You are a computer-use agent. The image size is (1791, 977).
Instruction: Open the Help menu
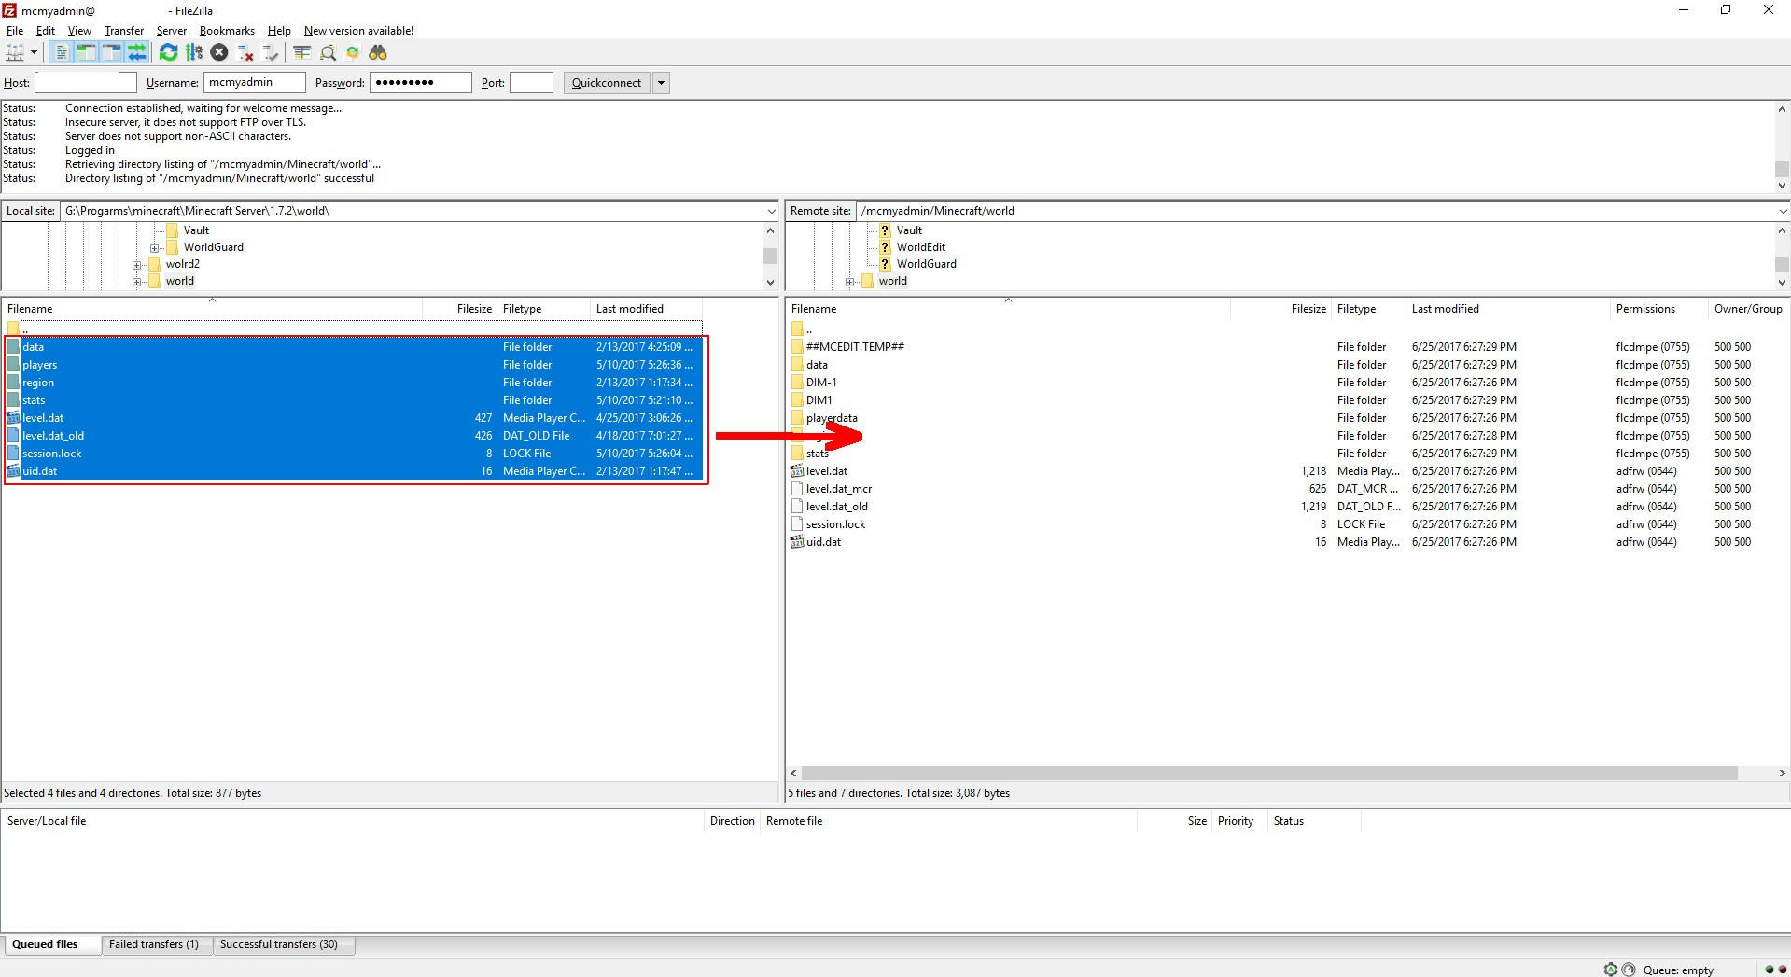[279, 30]
